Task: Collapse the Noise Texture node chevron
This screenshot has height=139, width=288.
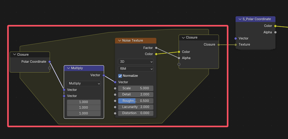Action: [119, 41]
